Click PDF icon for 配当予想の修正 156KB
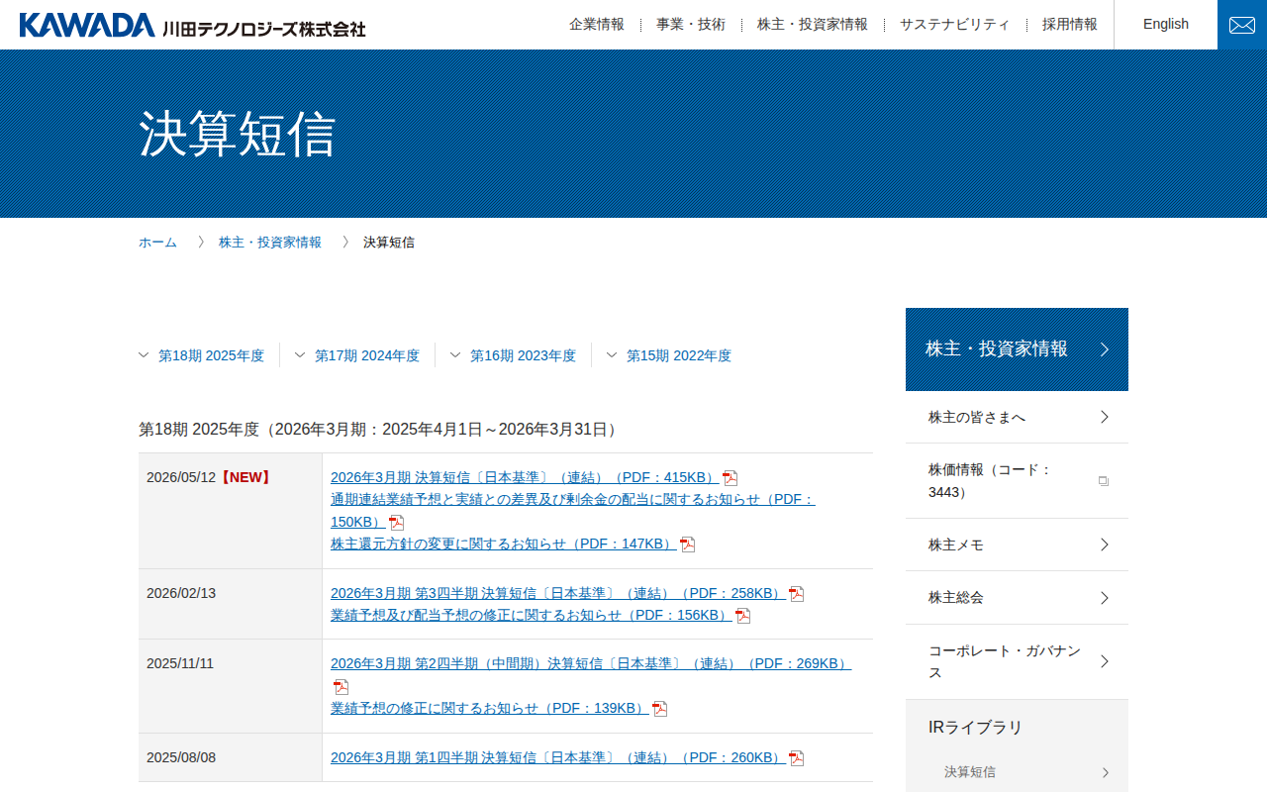This screenshot has height=792, width=1267. point(743,616)
